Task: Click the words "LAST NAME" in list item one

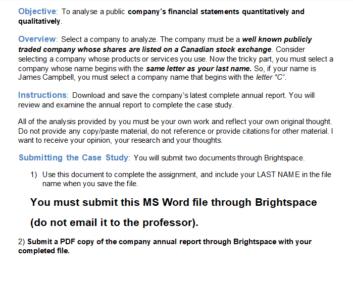Action: pos(278,175)
